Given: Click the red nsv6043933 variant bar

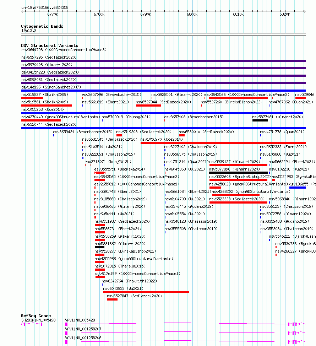Looking at the screenshot, I should tap(146, 292).
